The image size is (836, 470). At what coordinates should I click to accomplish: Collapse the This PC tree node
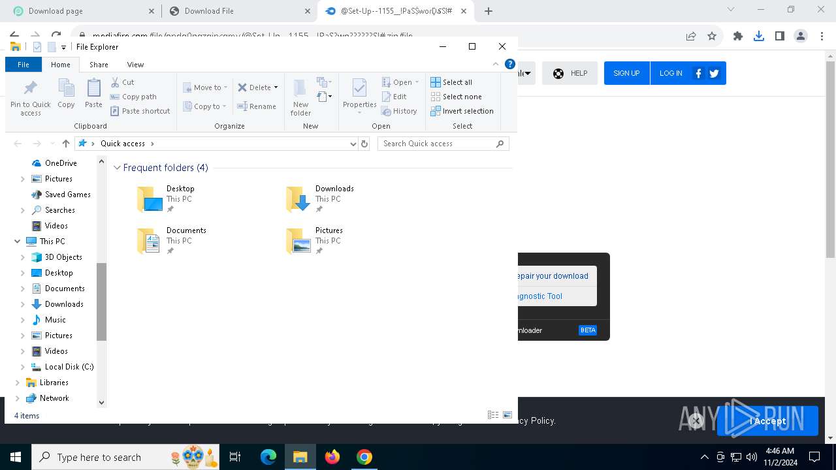pyautogui.click(x=17, y=242)
